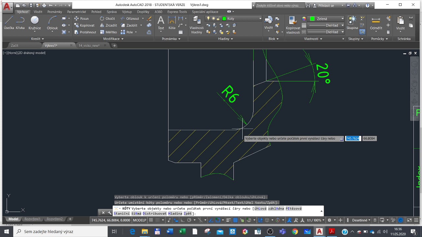Use the Měřítko scale tool

coord(108,32)
